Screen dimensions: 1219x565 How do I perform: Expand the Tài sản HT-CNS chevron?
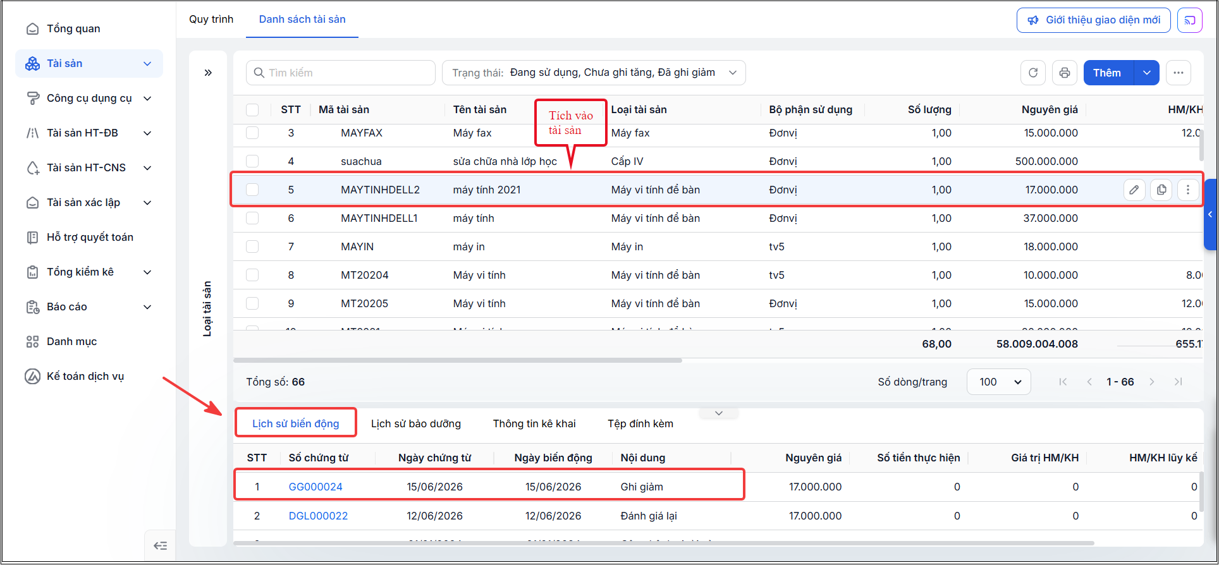(147, 168)
